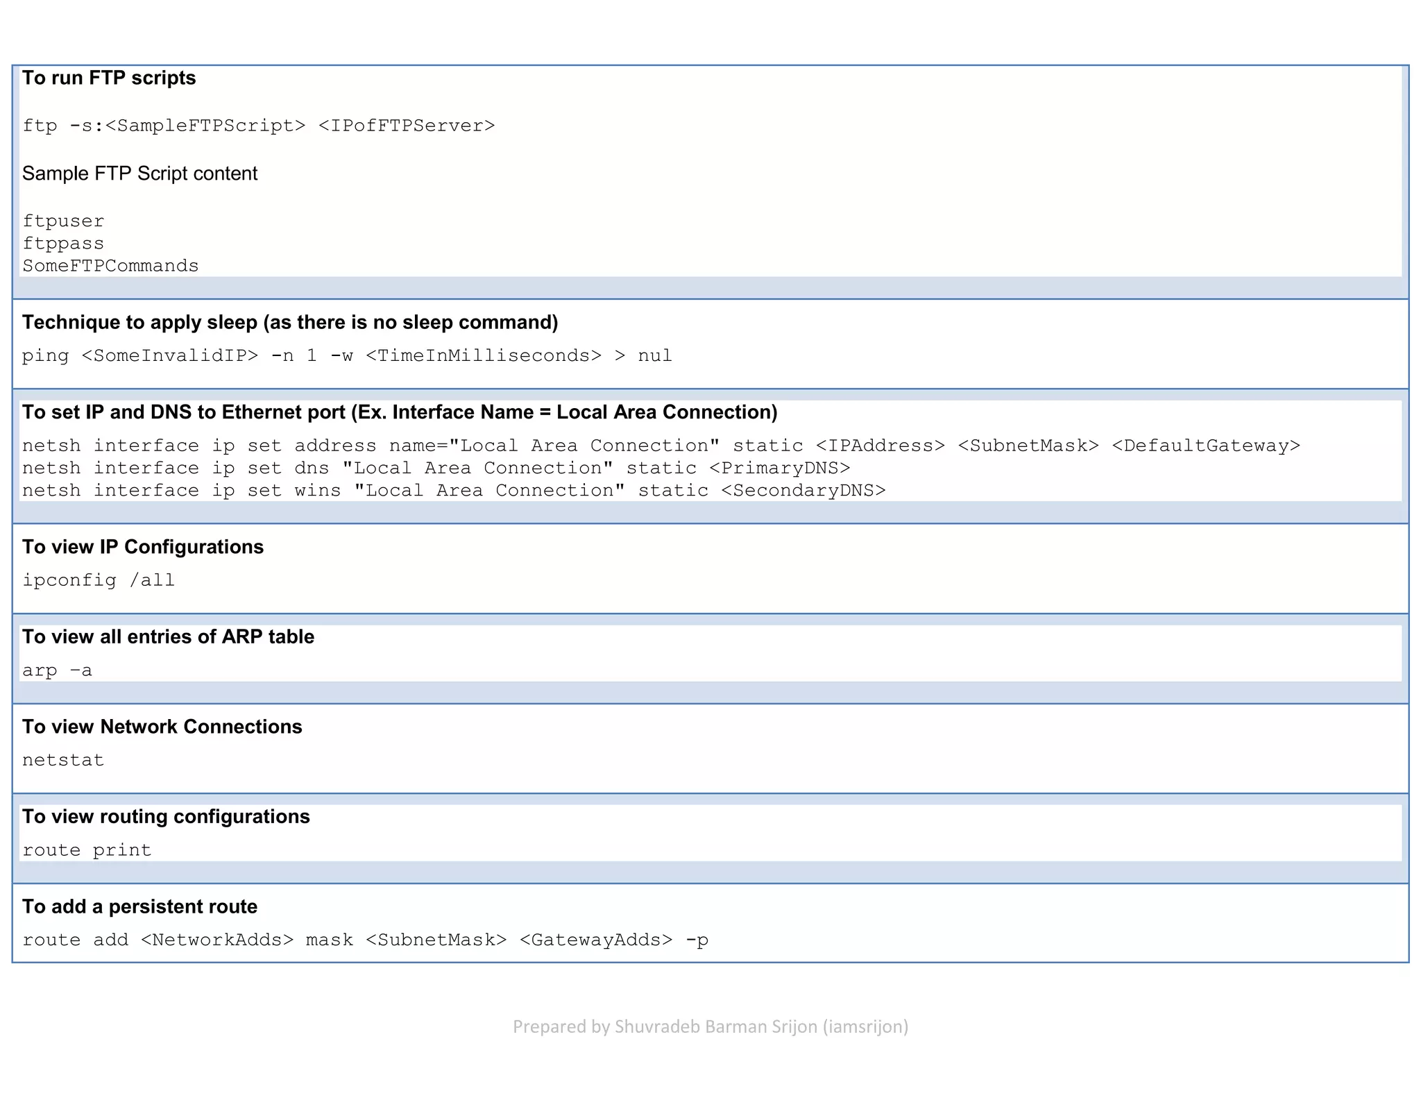Click 'To view Network Connections' heading

(162, 727)
